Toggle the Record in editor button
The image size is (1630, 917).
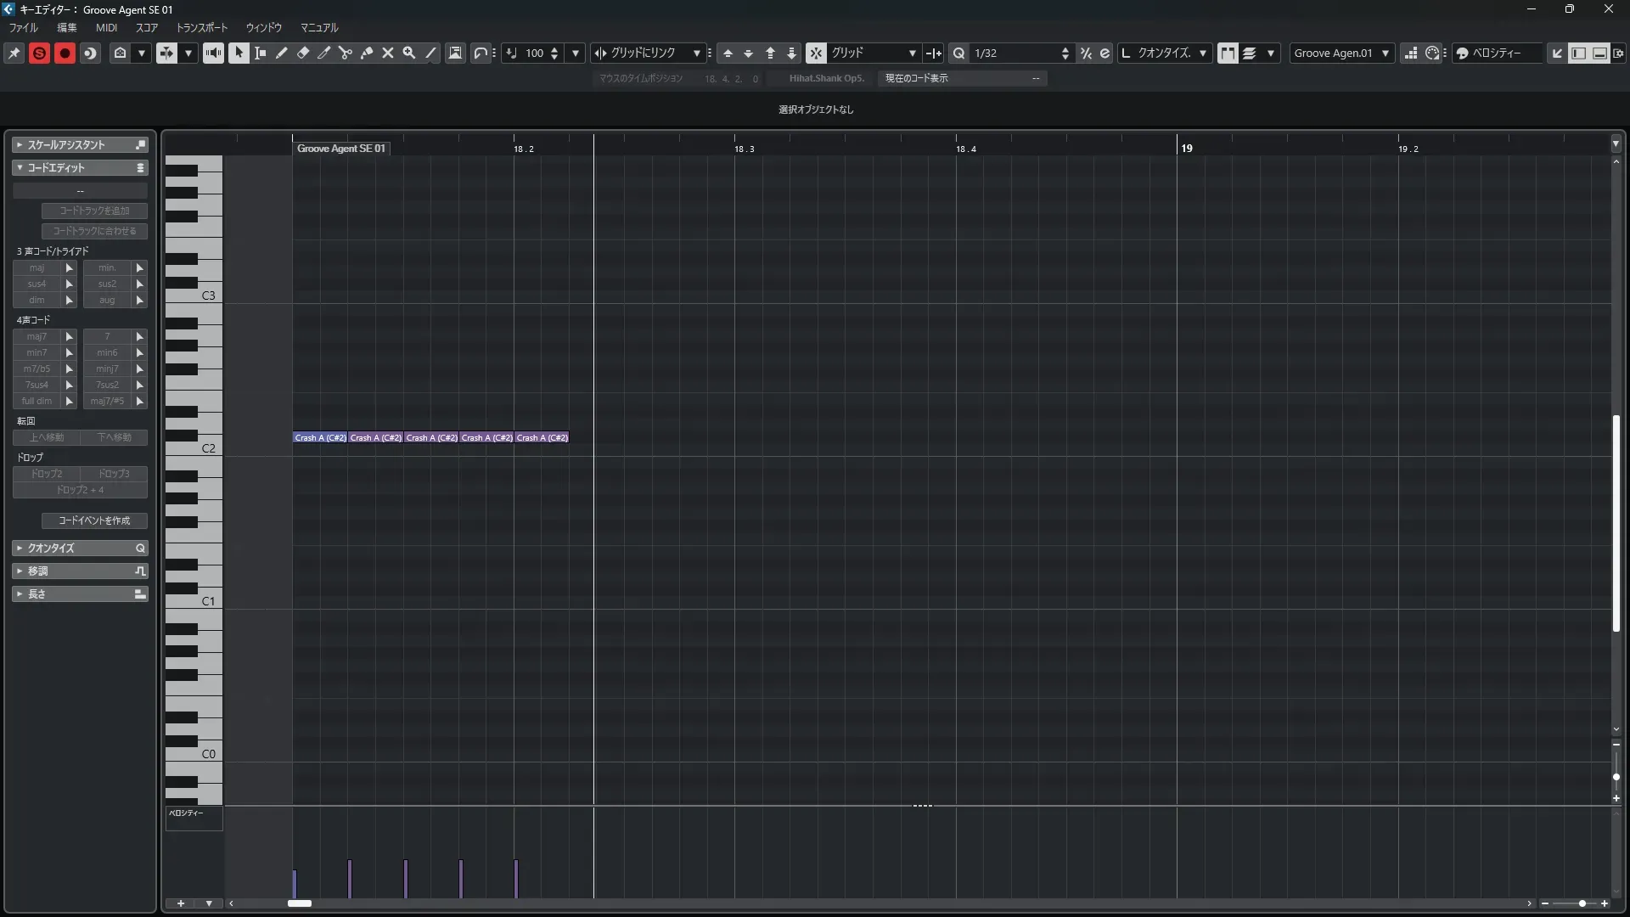click(x=65, y=53)
